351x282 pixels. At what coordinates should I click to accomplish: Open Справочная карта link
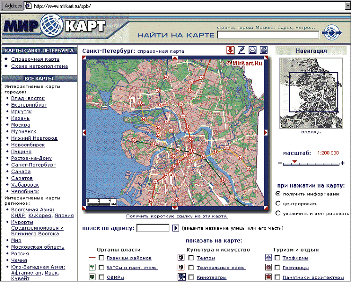pos(35,59)
